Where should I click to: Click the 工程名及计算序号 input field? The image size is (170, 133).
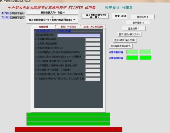click(79, 35)
